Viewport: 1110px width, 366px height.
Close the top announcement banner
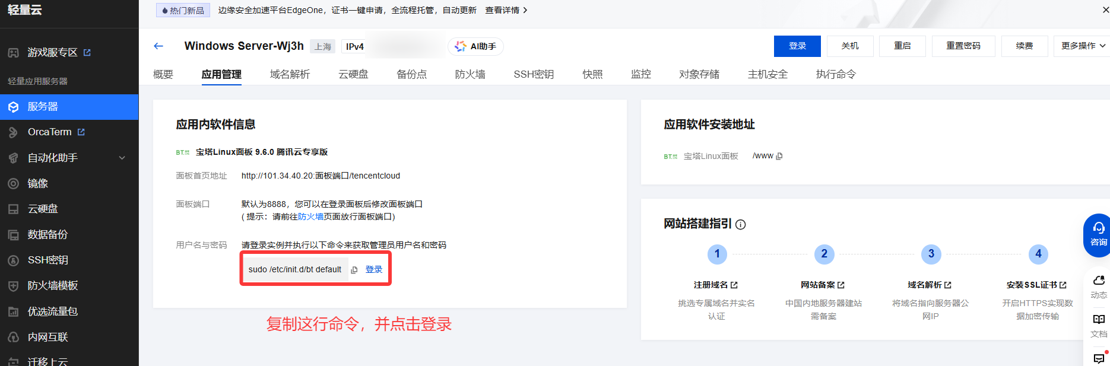click(x=1106, y=10)
